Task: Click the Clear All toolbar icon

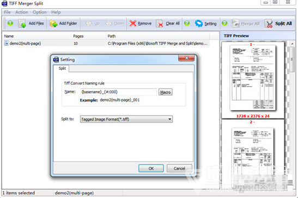Action: pos(160,24)
